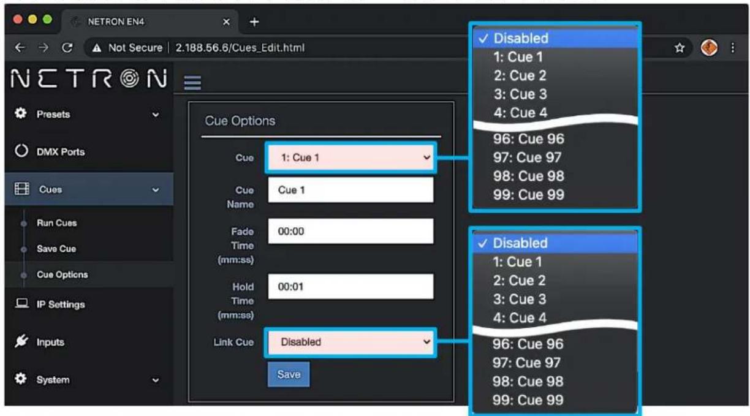Open the Save Cue page

[x=56, y=249]
